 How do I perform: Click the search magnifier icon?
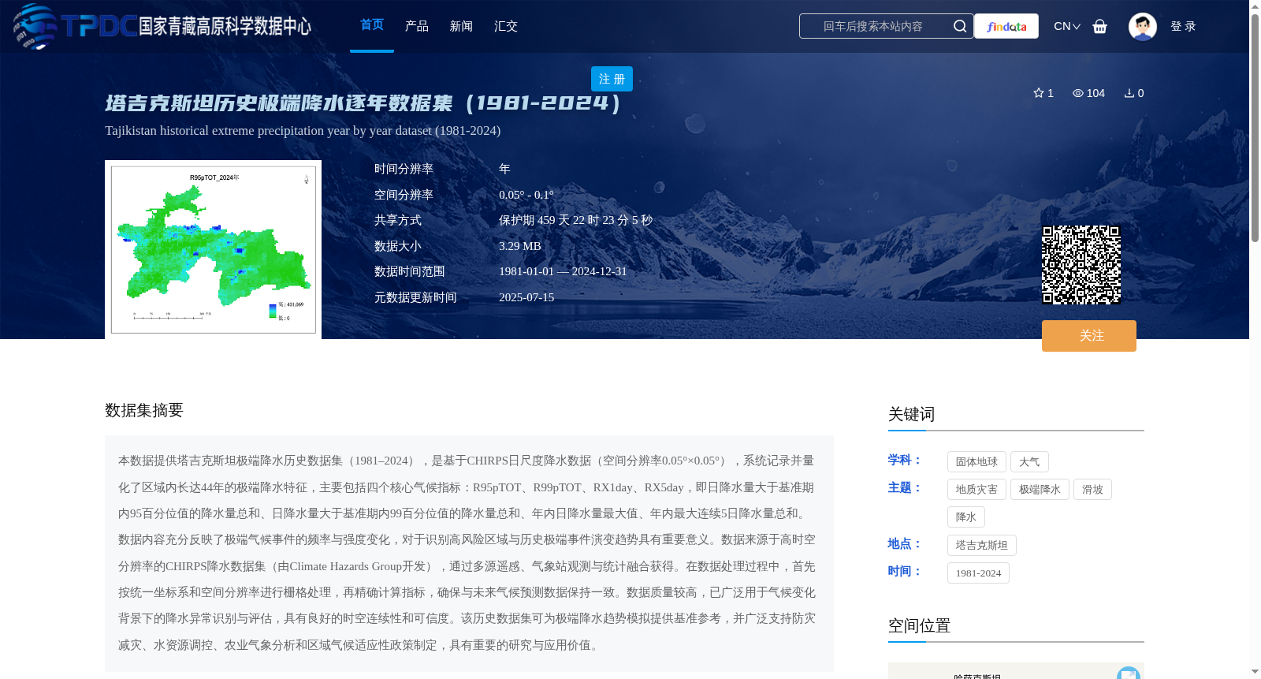(x=959, y=26)
